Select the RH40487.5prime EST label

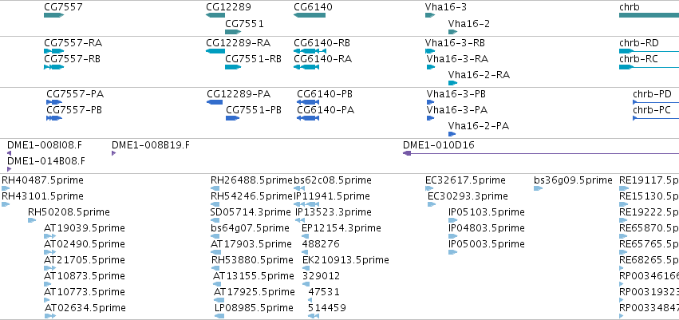click(42, 180)
